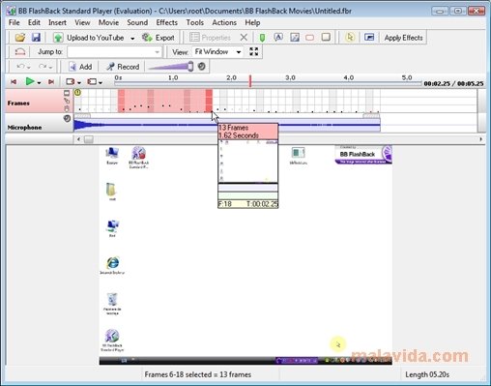Viewport: 491px width, 386px height.
Task: Insert a marker with green marker icon
Action: [x=262, y=38]
